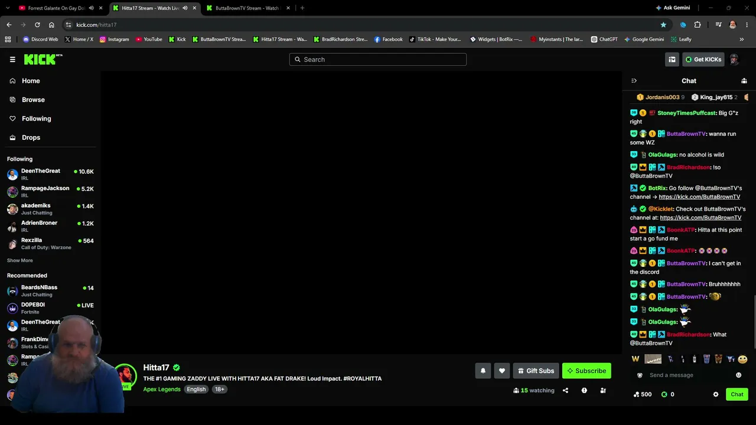The height and width of the screenshot is (425, 756).
Task: Open Browse in the sidebar
Action: 33,100
